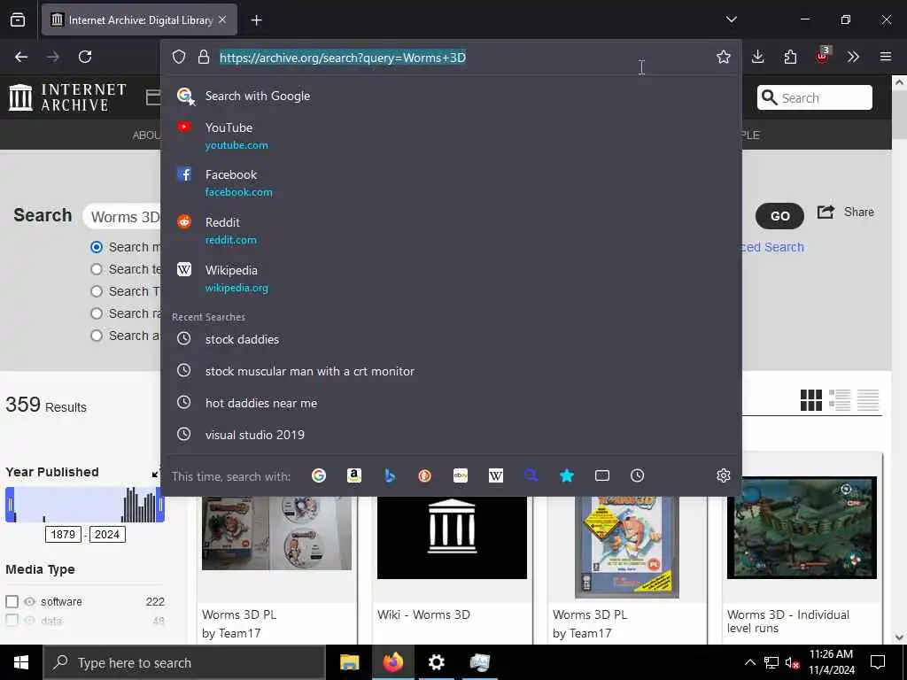The image size is (907, 680).
Task: Choose YouTube suggestion in dropdown
Action: click(451, 135)
